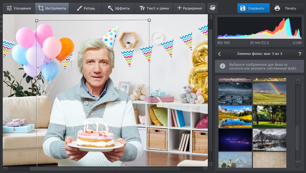The width and height of the screenshot is (306, 173).
Task: Open the Текст и рамки tab
Action: 154,8
